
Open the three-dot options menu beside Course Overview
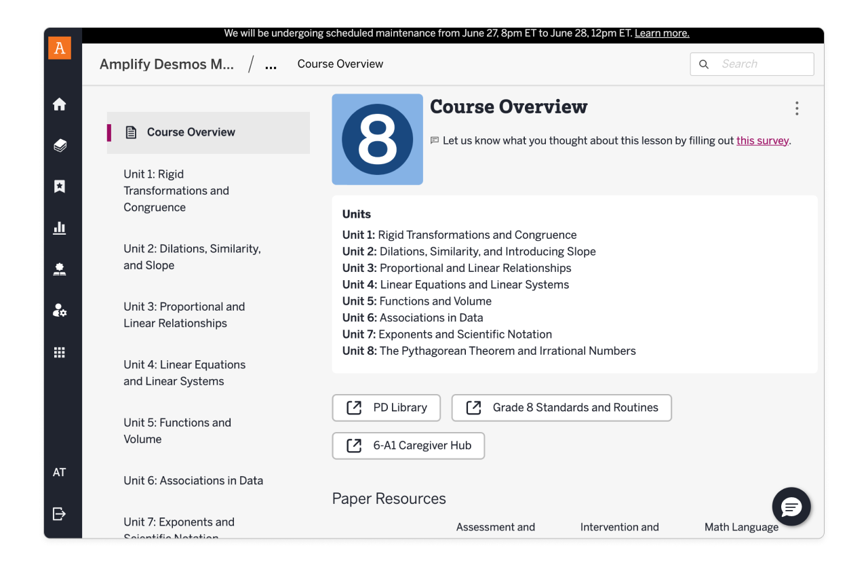click(x=797, y=109)
